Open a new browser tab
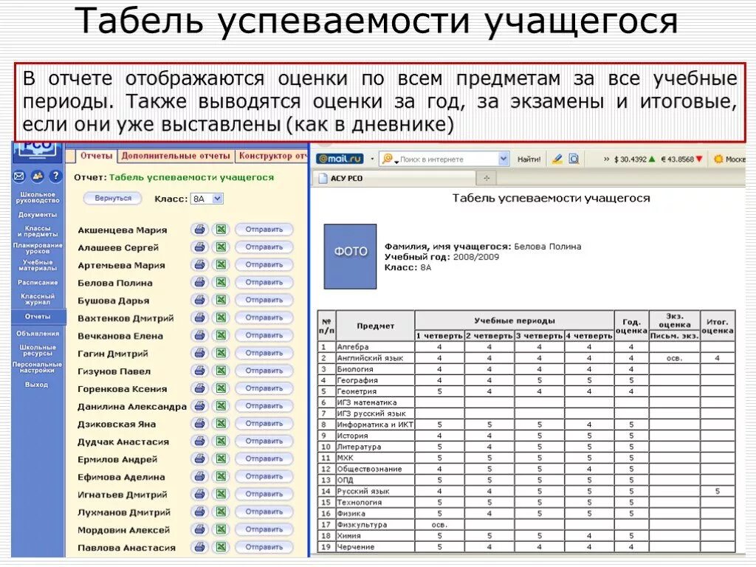Image resolution: width=756 pixels, height=567 pixels. point(487,179)
